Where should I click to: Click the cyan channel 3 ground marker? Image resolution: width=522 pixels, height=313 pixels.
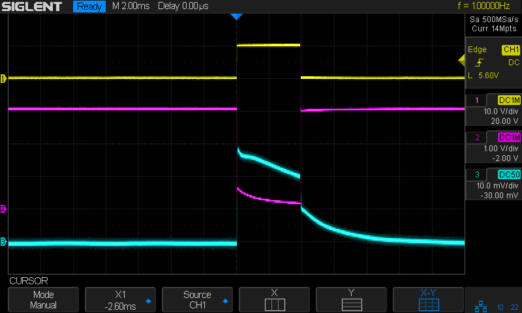(3, 242)
